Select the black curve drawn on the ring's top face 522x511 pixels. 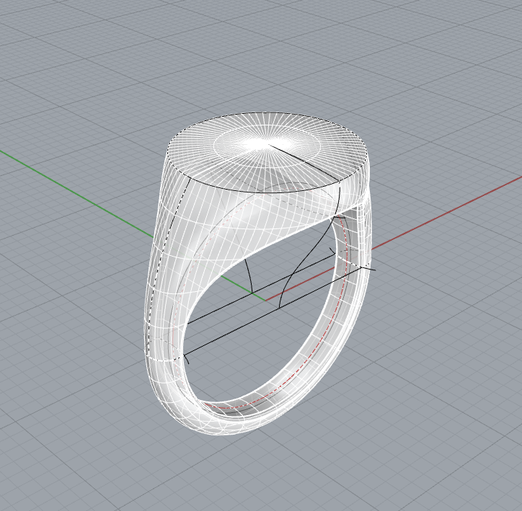tap(303, 162)
